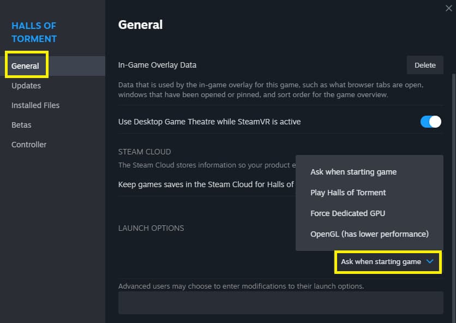Viewport: 456px width, 323px height.
Task: Switch to the Controller tab
Action: coord(29,145)
